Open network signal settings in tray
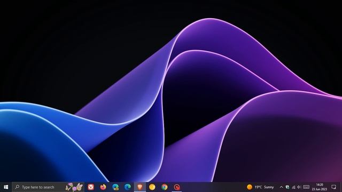The height and width of the screenshot is (192, 342). tap(293, 187)
